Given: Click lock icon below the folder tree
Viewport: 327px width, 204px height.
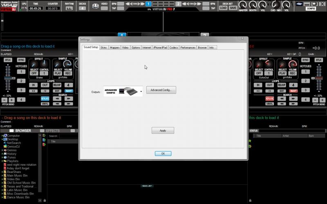Looking at the screenshot, I should tap(45, 200).
